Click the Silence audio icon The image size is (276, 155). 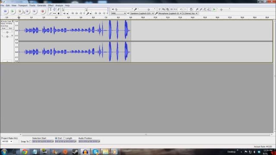[x=176, y=9]
